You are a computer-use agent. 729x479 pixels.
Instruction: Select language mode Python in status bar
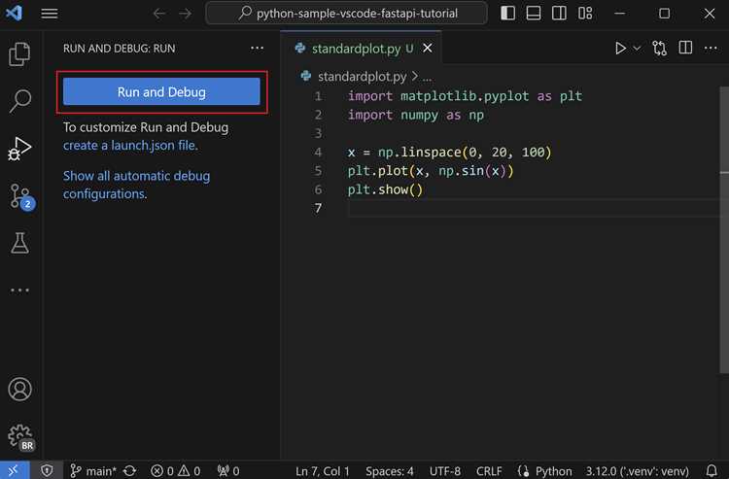tap(553, 470)
